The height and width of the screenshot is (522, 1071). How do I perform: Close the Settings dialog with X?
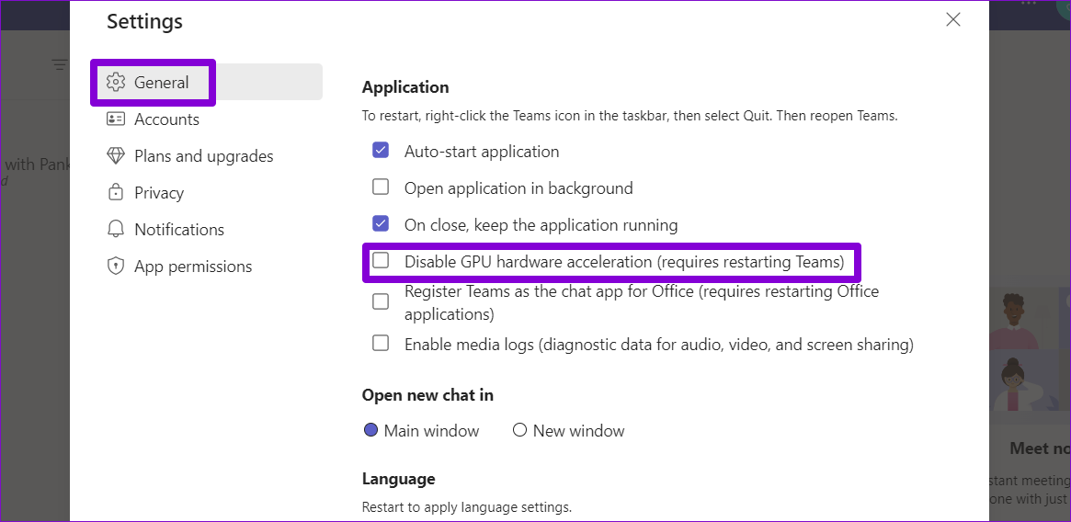tap(952, 20)
